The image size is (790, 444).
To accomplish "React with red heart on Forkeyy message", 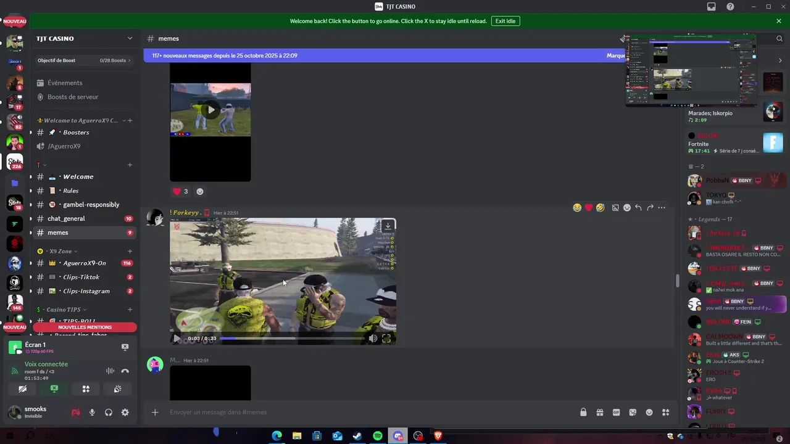I will click(589, 208).
